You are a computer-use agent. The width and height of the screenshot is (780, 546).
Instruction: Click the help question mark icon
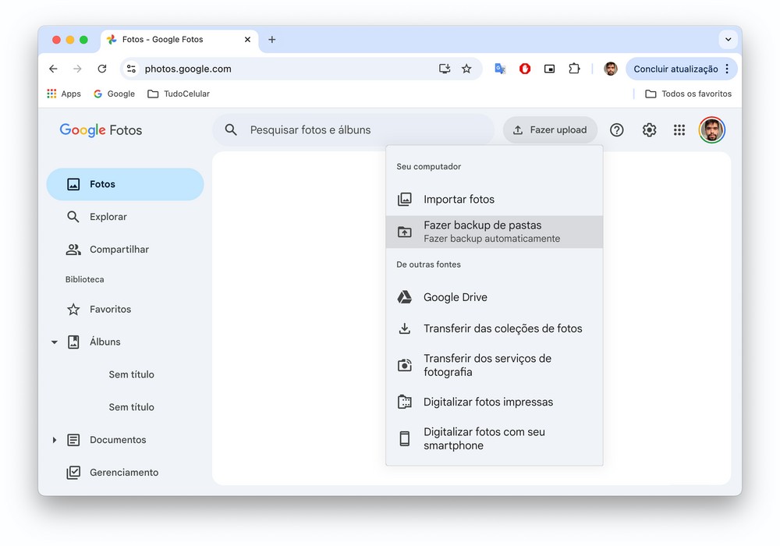(x=616, y=130)
